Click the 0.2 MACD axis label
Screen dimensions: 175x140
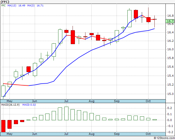click(x=170, y=108)
